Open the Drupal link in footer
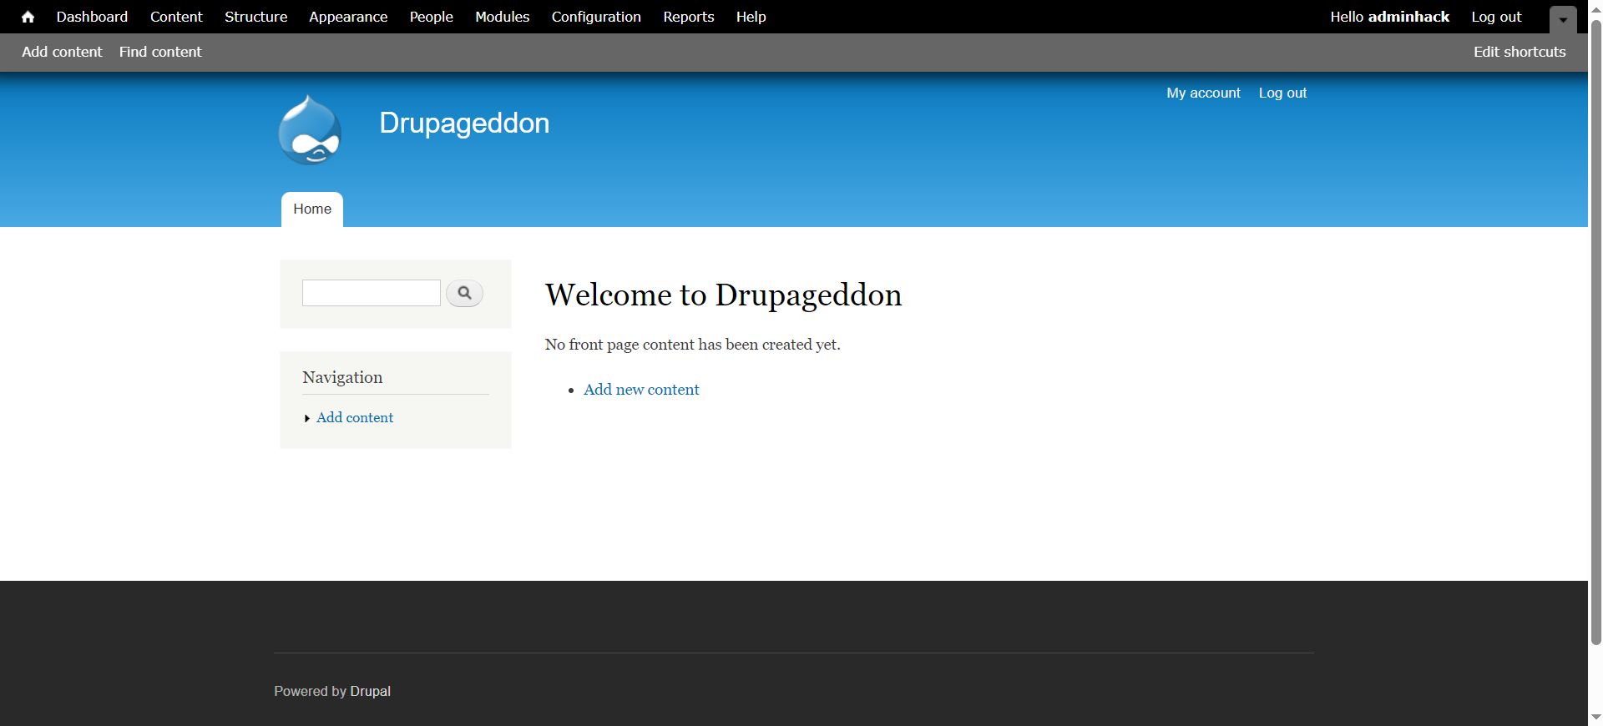1603x726 pixels. click(x=370, y=691)
